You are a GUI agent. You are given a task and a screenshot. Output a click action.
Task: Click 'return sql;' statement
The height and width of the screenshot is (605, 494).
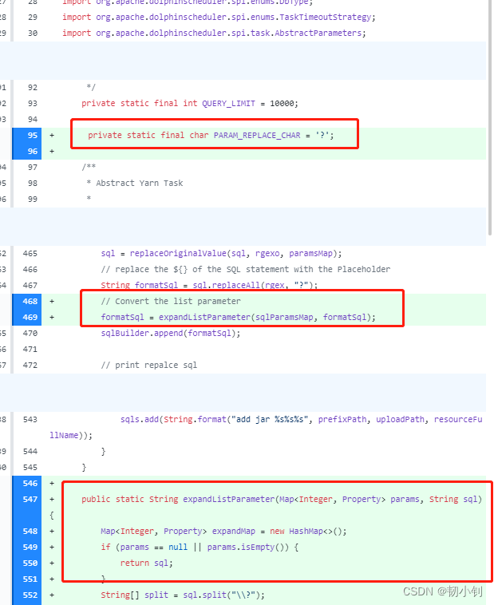click(147, 563)
